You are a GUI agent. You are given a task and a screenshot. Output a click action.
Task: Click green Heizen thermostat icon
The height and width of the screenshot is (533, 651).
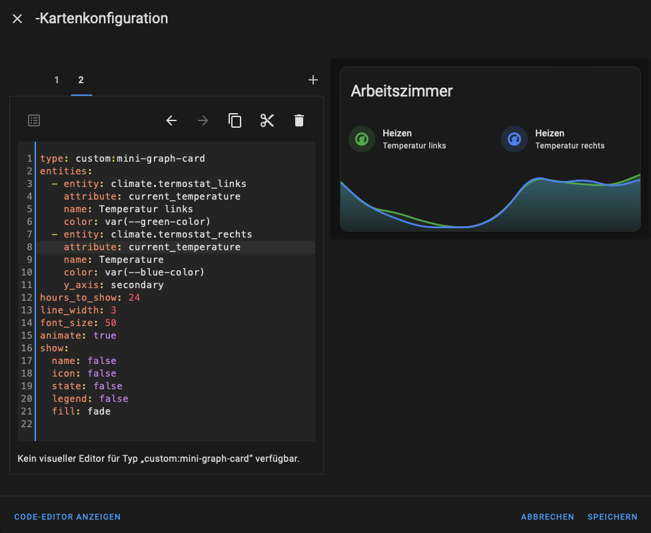[362, 139]
